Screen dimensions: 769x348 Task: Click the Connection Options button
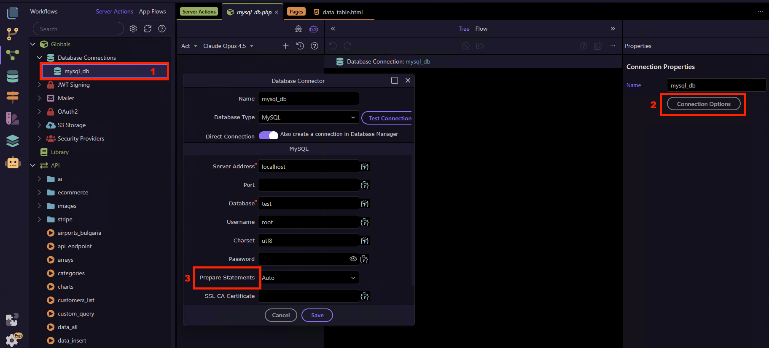click(x=703, y=104)
